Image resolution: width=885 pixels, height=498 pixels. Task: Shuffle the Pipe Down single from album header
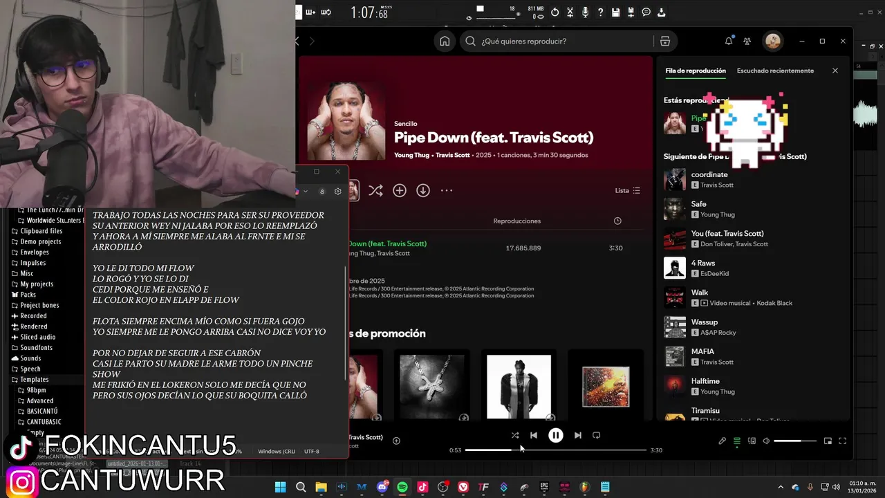pyautogui.click(x=375, y=190)
